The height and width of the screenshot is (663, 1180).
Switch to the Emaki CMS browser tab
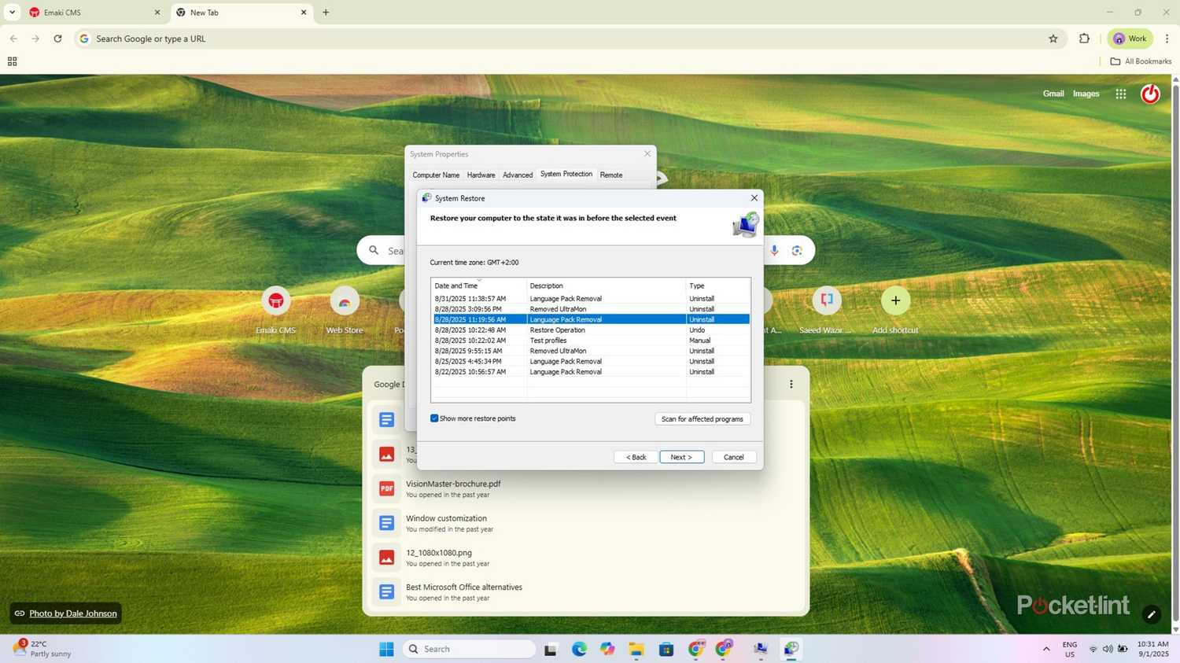[87, 13]
